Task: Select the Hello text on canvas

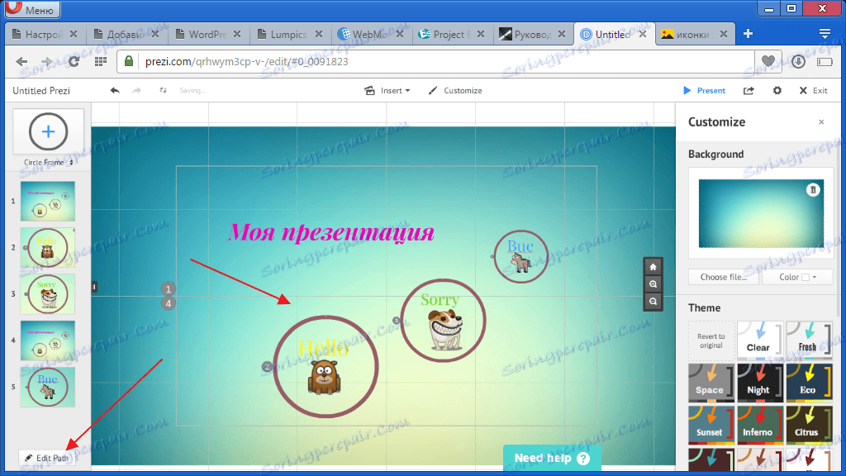Action: (x=323, y=348)
